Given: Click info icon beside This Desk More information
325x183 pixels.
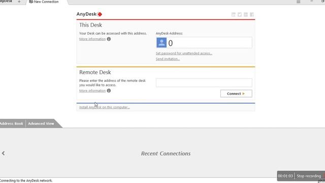Looking at the screenshot, I should tap(109, 39).
